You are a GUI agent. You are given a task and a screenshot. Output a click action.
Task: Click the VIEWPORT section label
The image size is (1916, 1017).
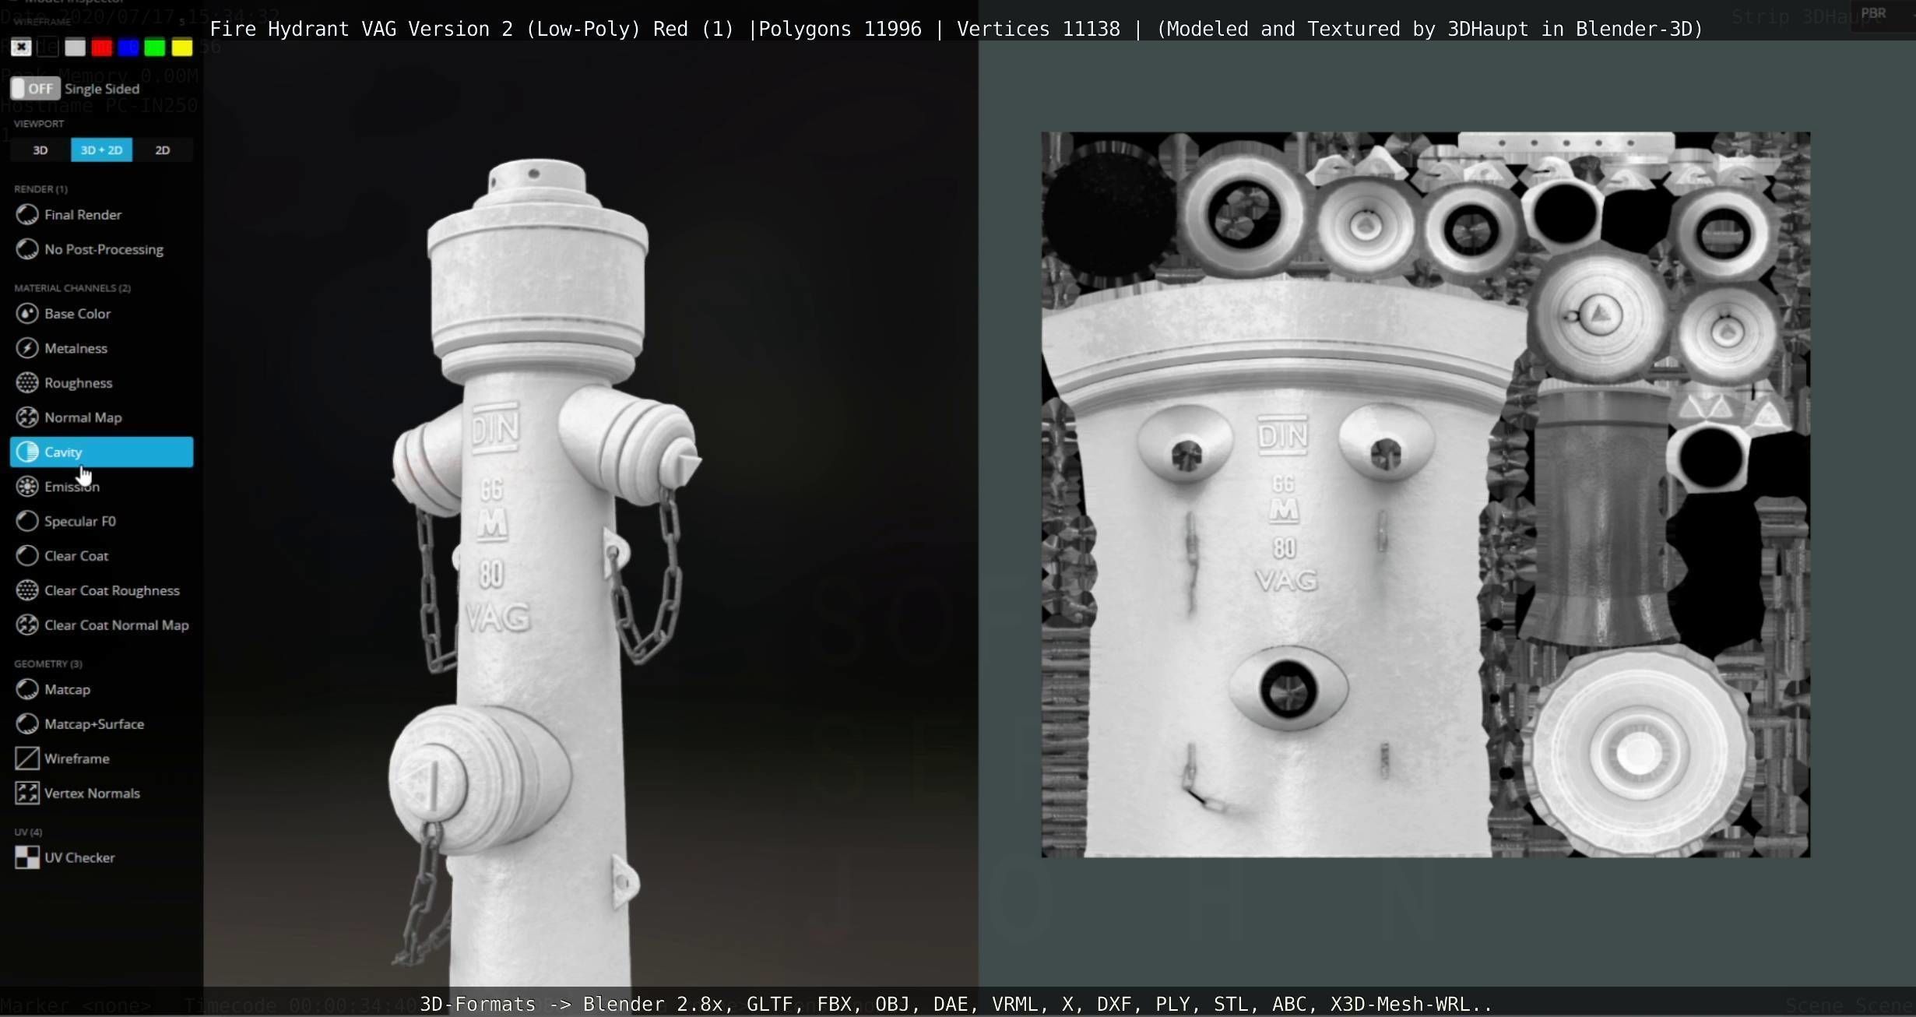coord(39,124)
